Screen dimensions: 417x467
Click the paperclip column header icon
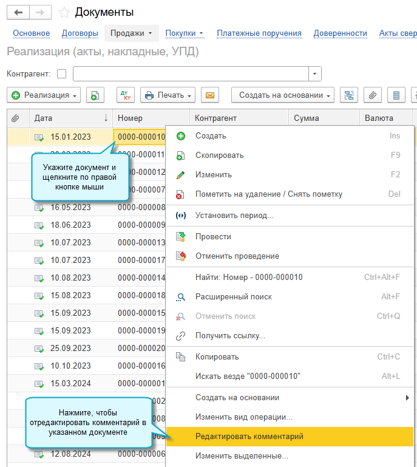[16, 118]
